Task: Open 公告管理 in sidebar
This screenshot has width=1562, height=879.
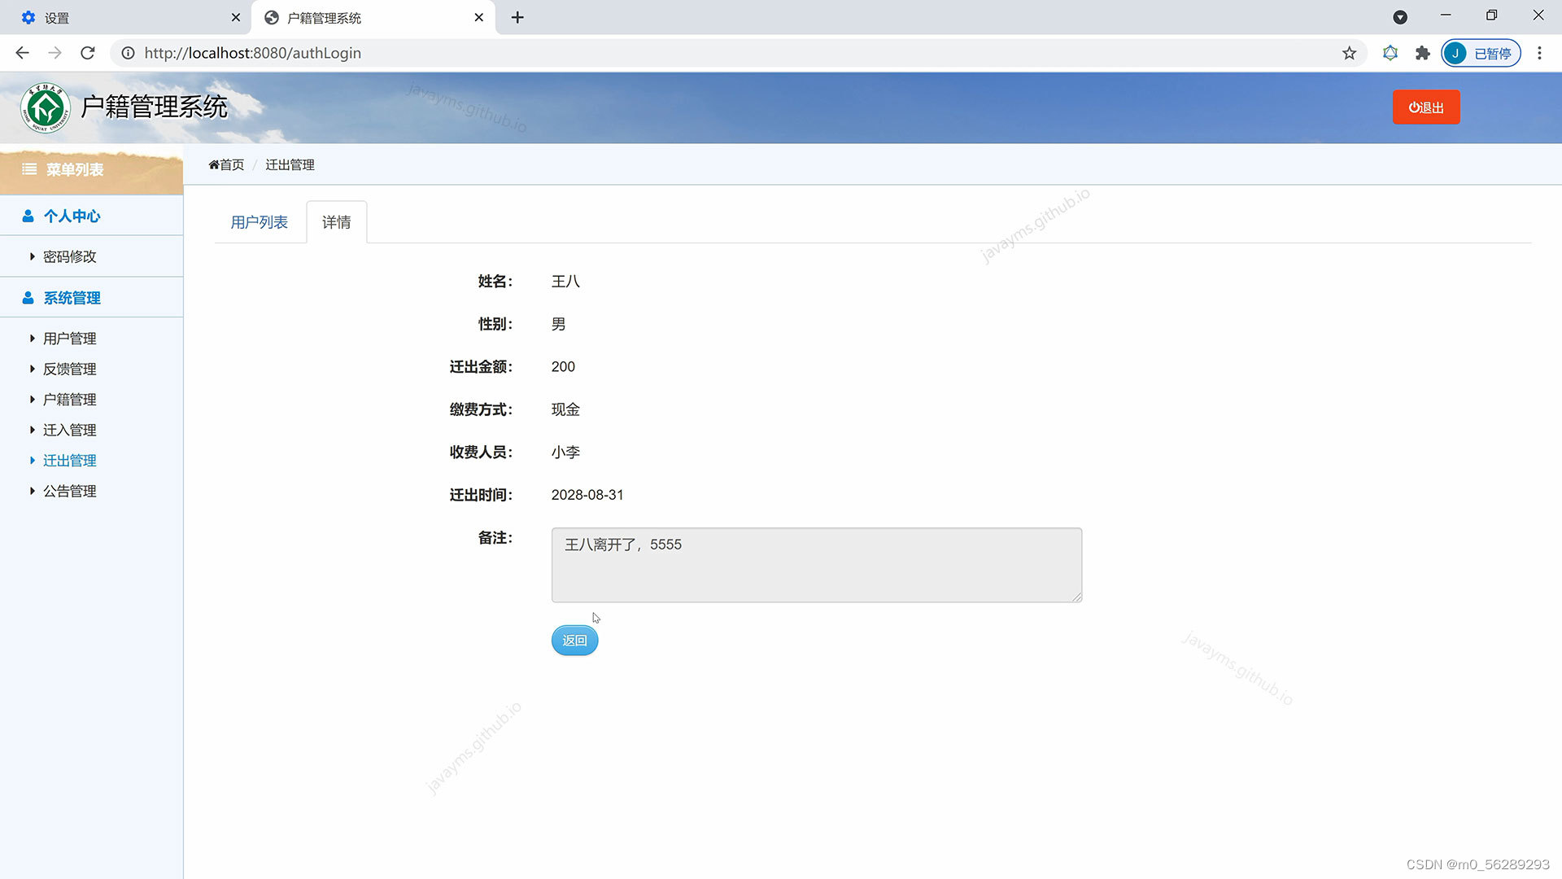Action: (x=69, y=491)
